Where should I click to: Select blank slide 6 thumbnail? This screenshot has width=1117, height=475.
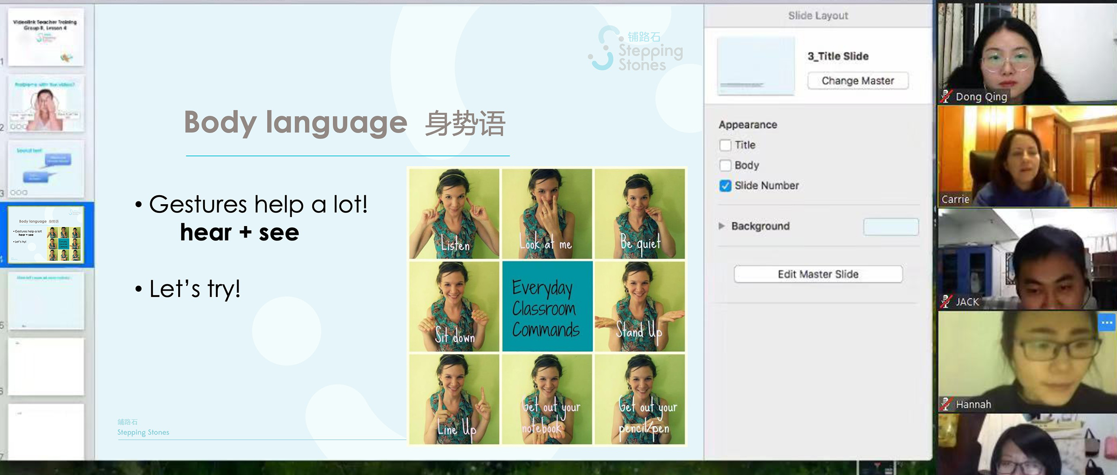(x=46, y=367)
